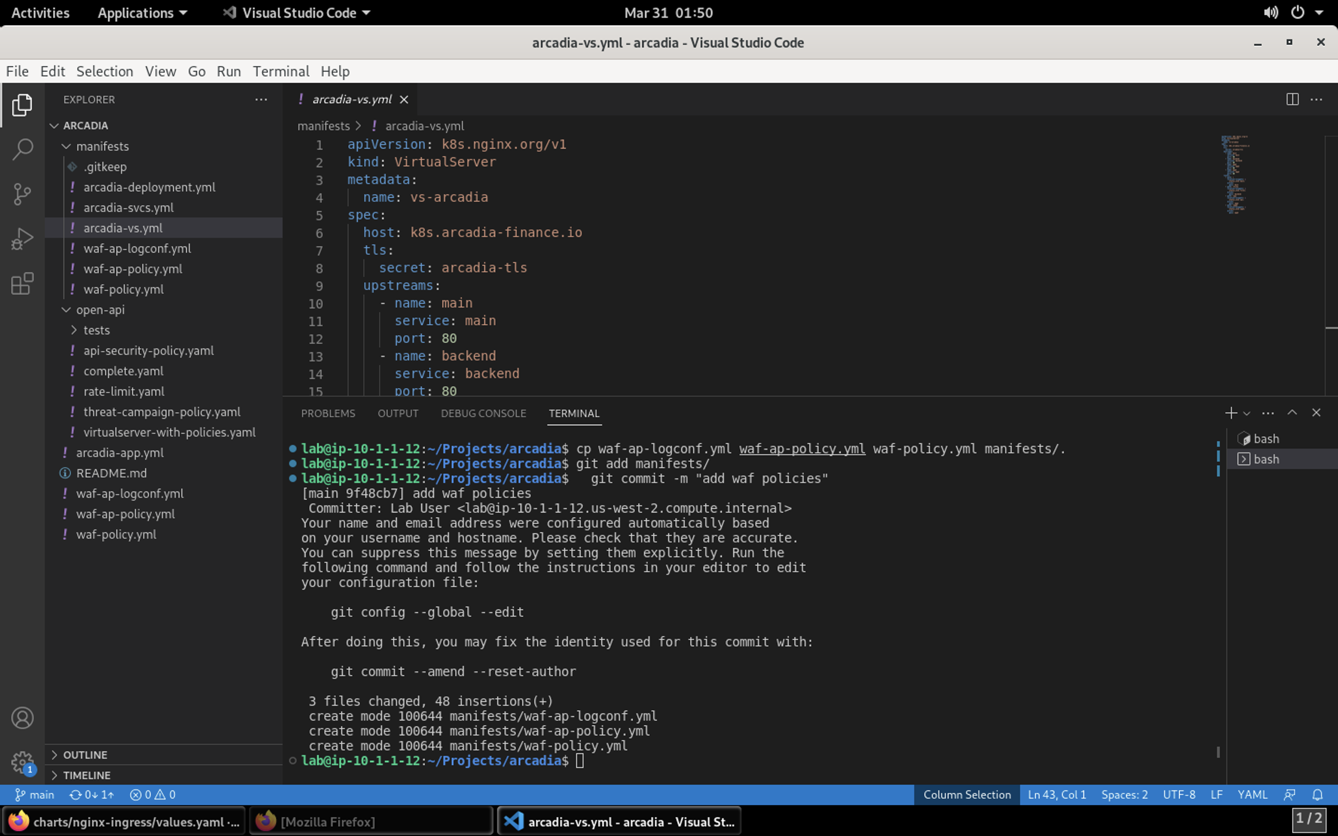The height and width of the screenshot is (836, 1338).
Task: Open the Applications menu in top bar
Action: [x=142, y=13]
